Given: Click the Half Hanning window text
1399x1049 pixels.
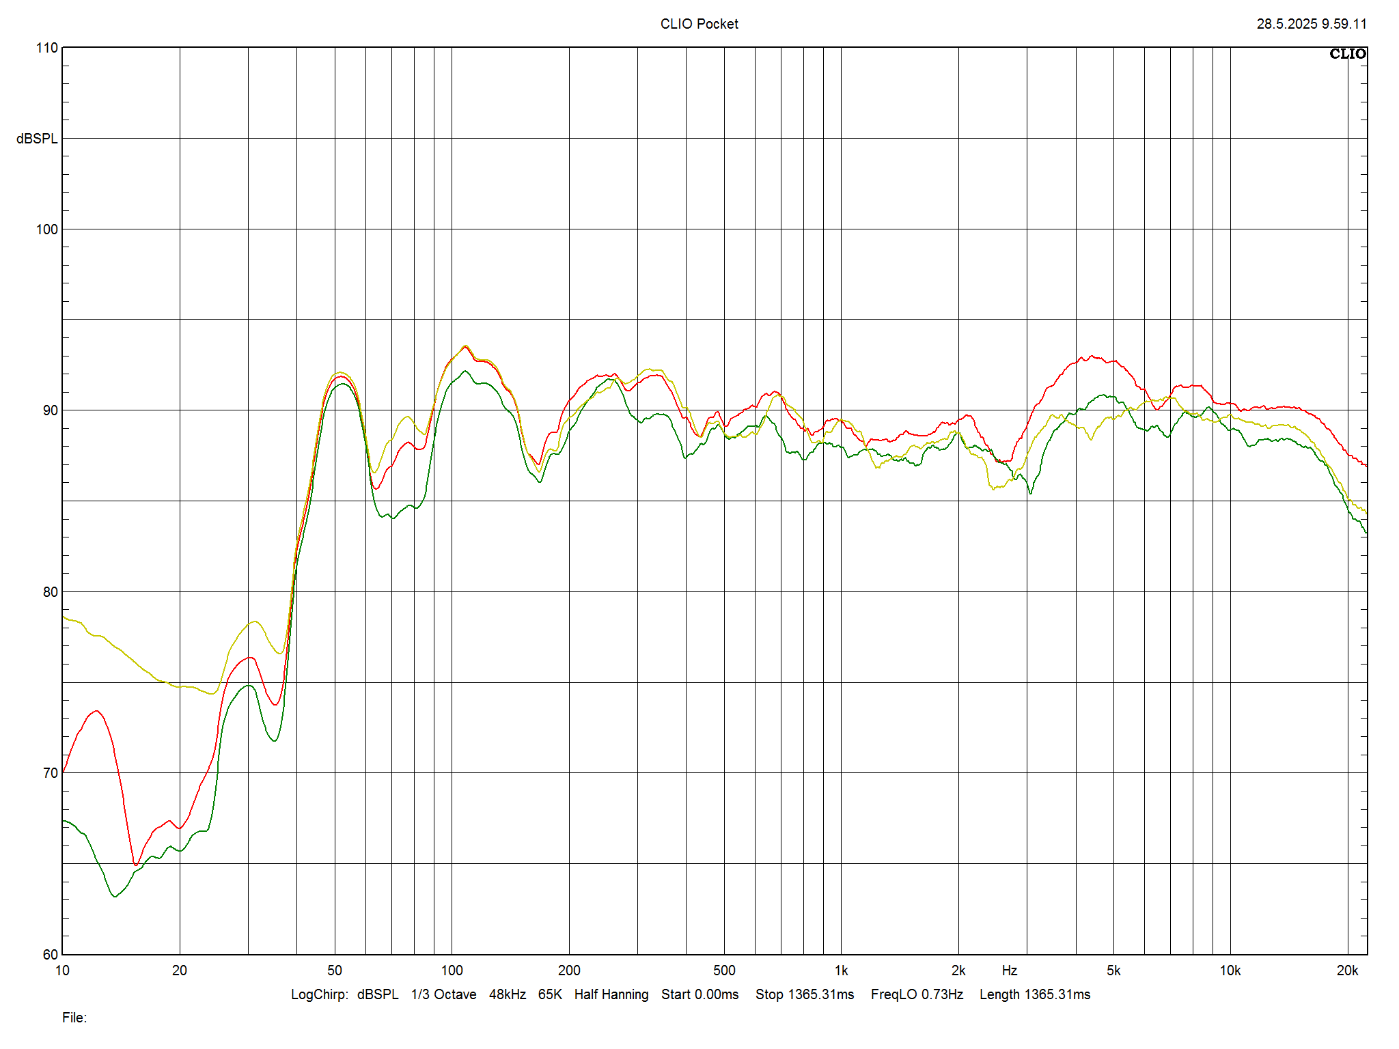Looking at the screenshot, I should [611, 994].
